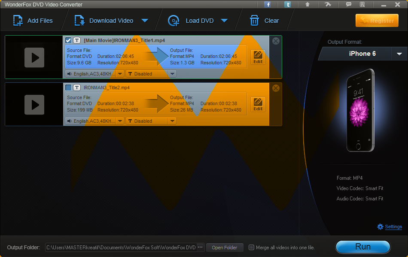408x257 pixels.
Task: Click the Settings gear icon
Action: pos(380,227)
